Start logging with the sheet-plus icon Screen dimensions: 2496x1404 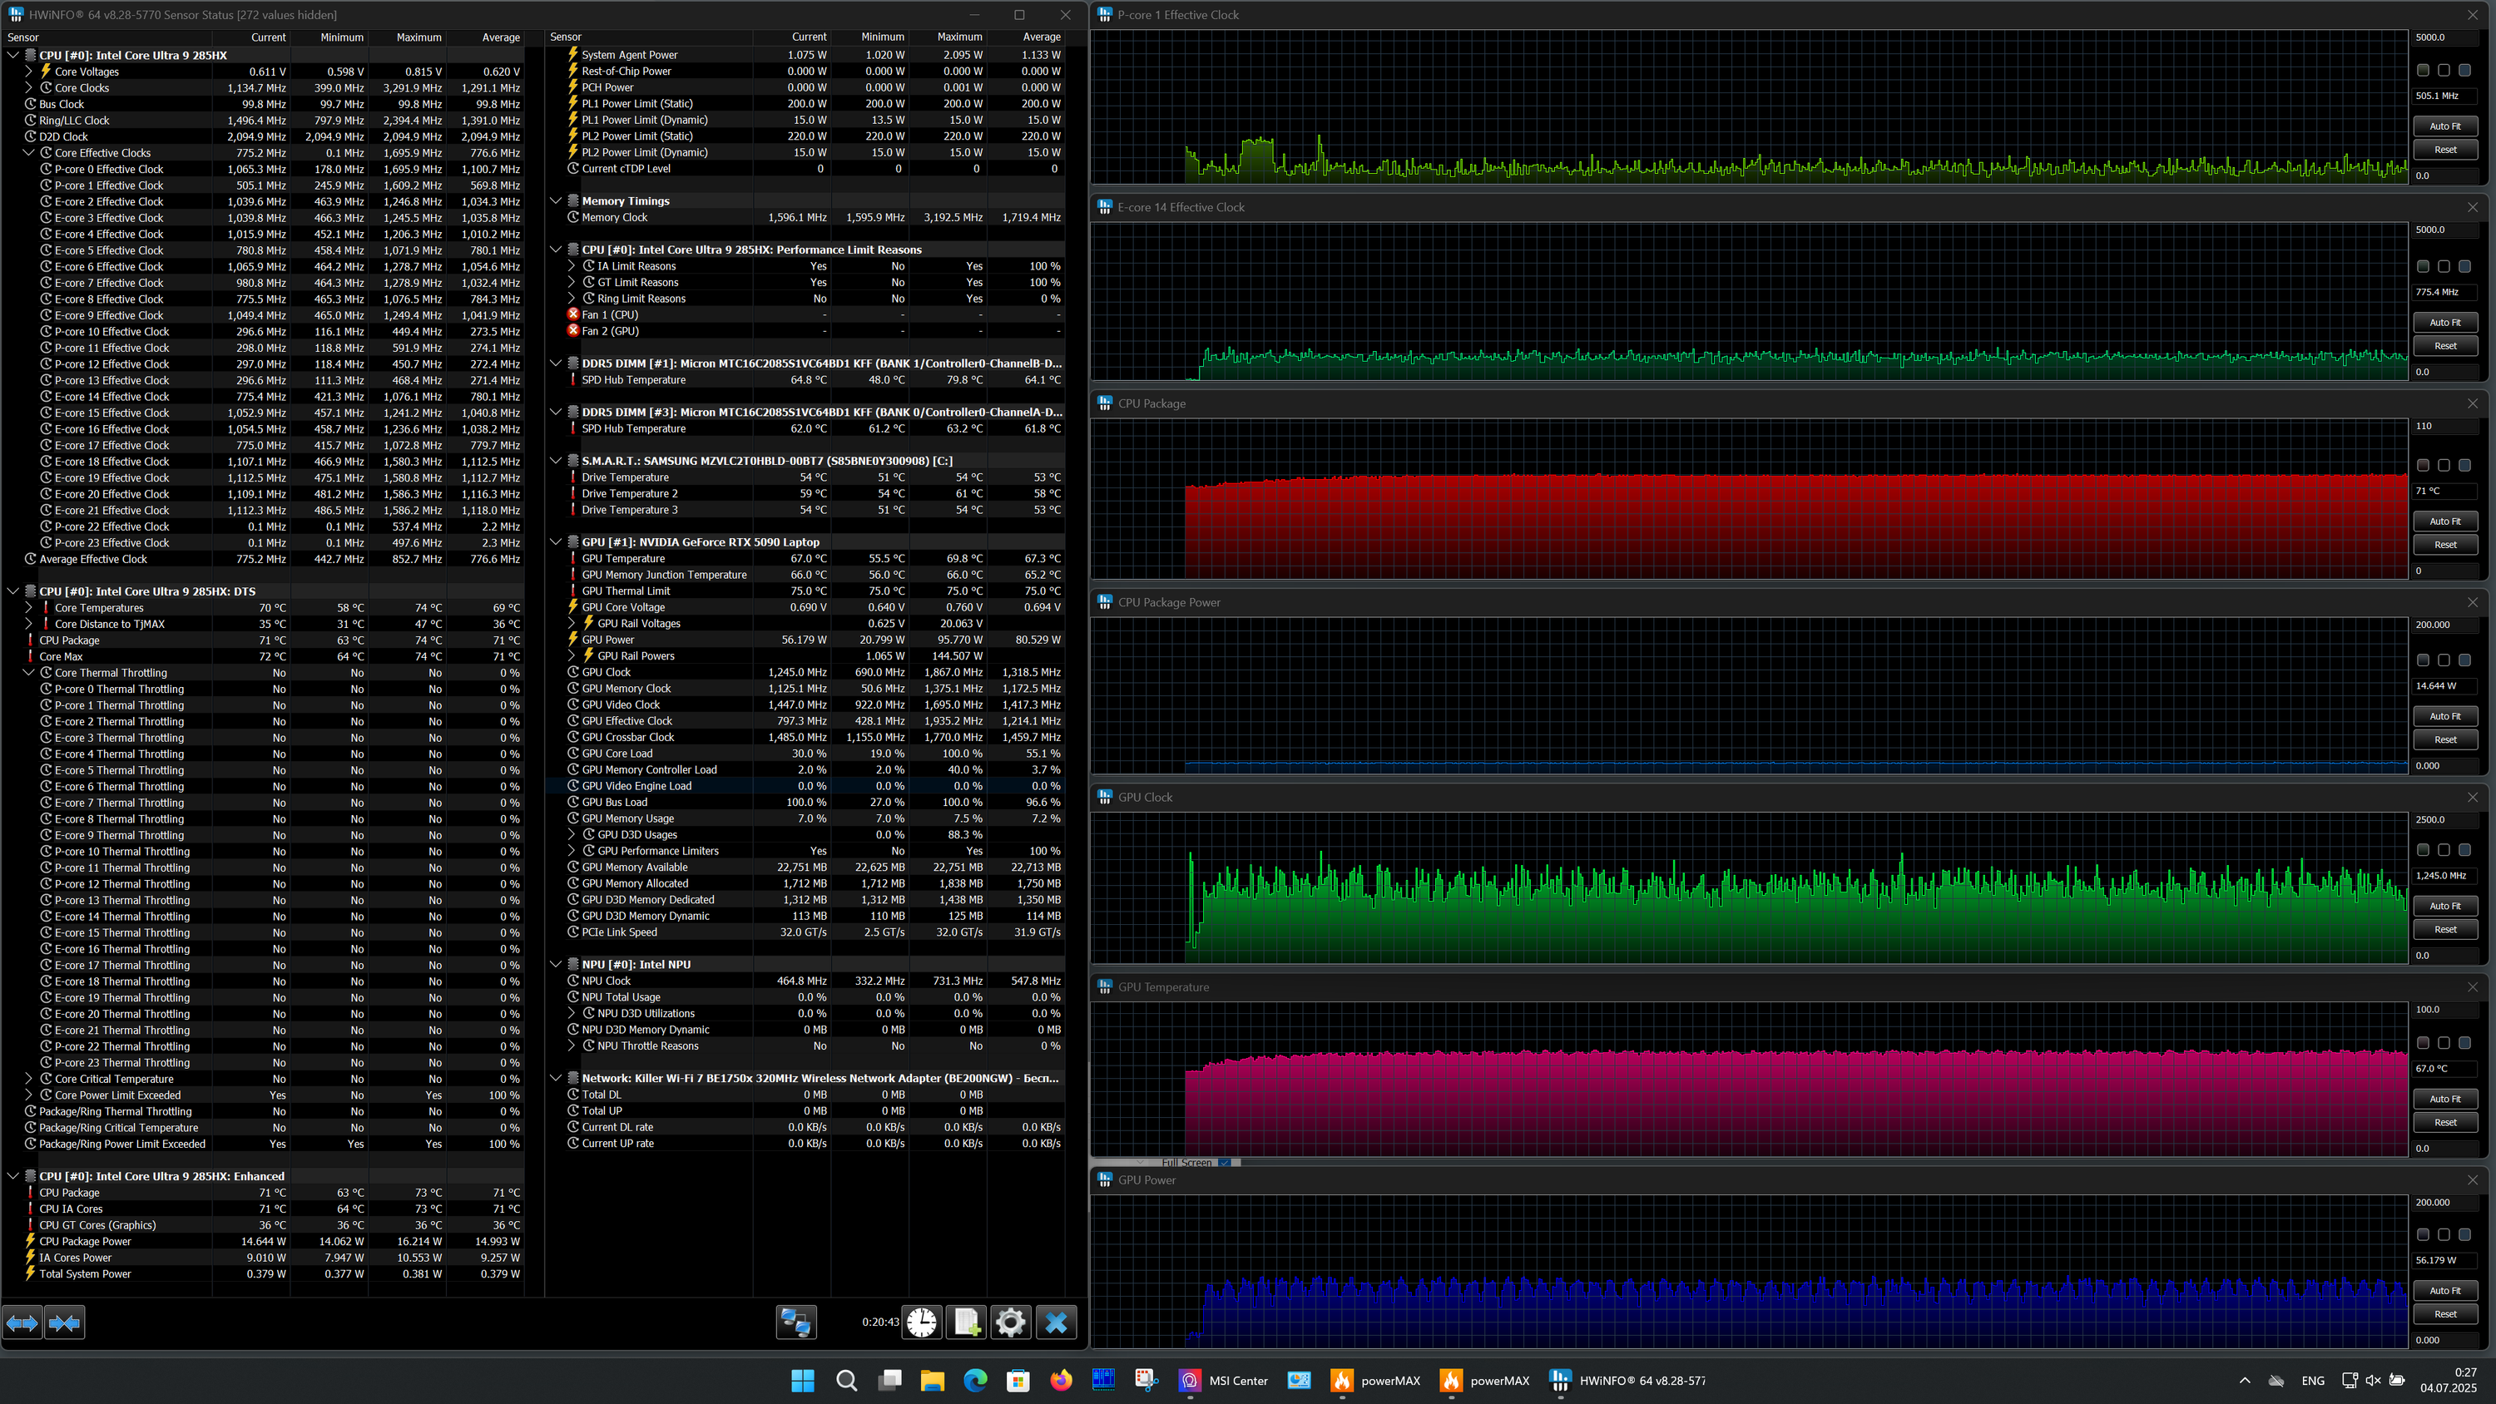pos(966,1322)
